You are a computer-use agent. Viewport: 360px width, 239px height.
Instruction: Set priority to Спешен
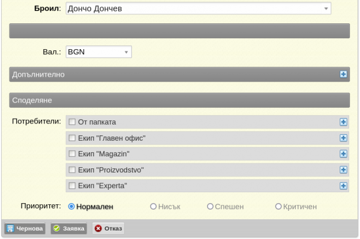tap(210, 207)
